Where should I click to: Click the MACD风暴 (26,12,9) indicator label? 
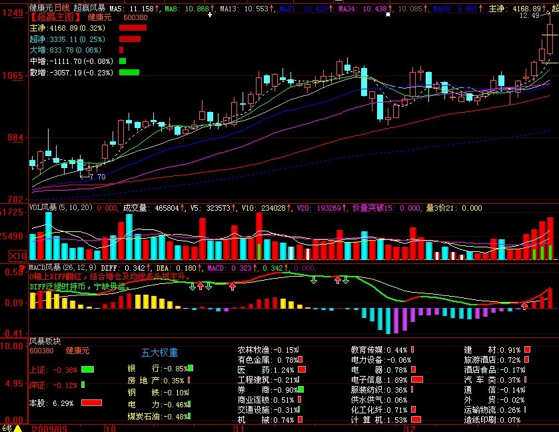coord(63,267)
